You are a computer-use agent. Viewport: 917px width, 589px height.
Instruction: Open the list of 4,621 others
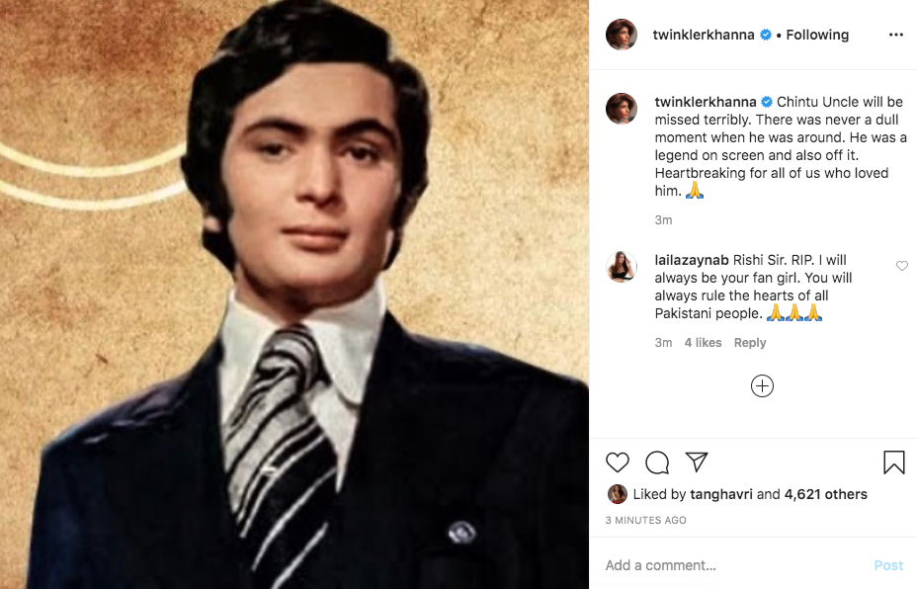(825, 494)
